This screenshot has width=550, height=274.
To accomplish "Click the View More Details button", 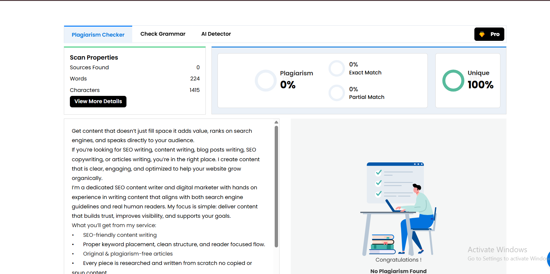I will [98, 101].
